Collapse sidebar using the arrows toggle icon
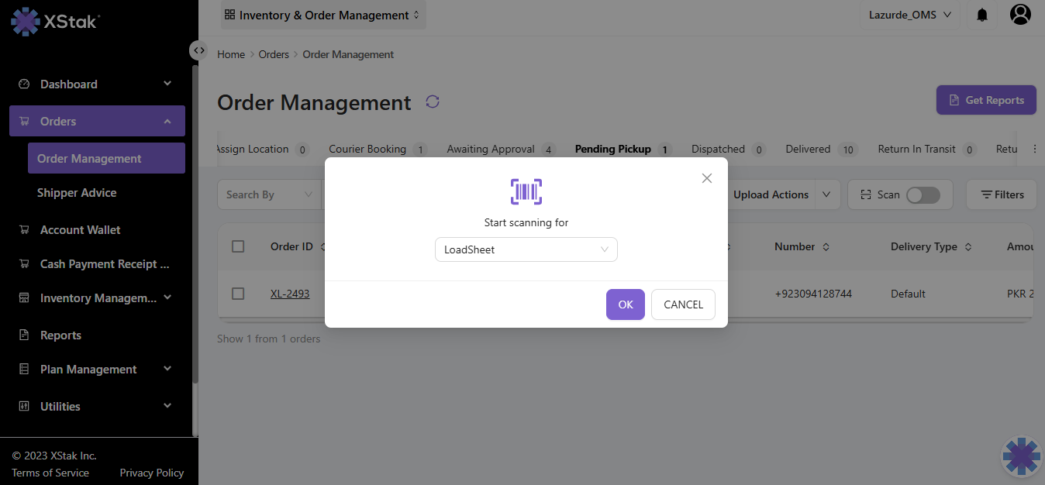1045x485 pixels. [x=199, y=50]
